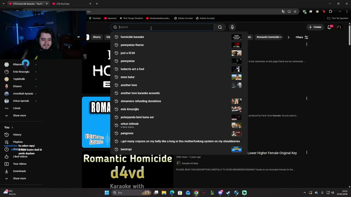Select suggestion 'pennywise theme'
Screen dimensions: 351x197
(179, 45)
